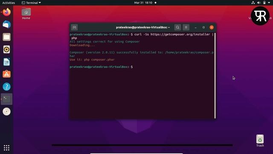
Task: Open the Files manager in dock
Action: coord(7,37)
